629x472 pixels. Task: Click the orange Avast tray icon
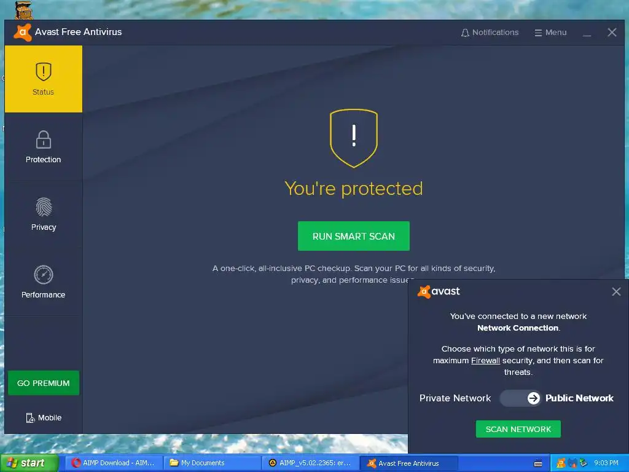tap(561, 463)
